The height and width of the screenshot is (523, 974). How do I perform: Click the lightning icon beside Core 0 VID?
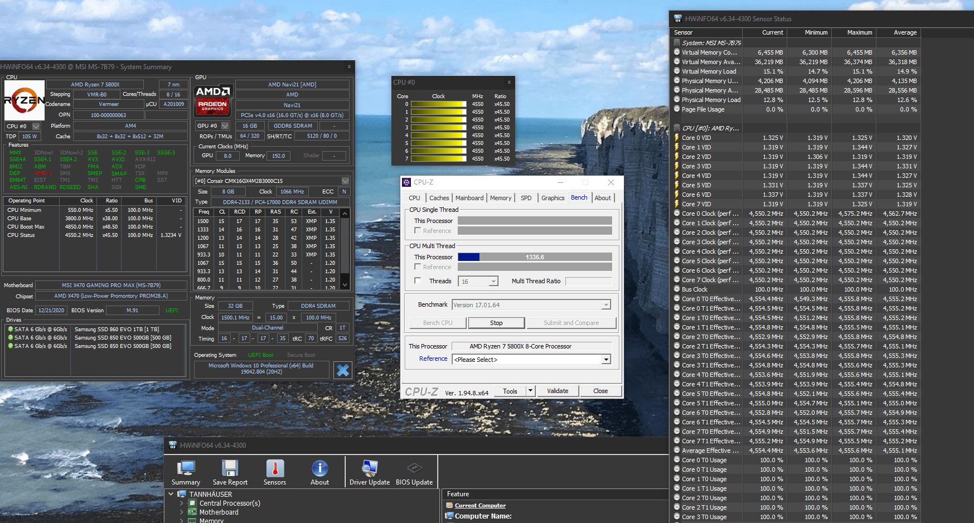(x=677, y=138)
